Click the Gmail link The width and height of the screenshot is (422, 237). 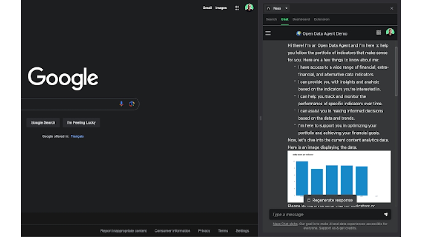[207, 8]
